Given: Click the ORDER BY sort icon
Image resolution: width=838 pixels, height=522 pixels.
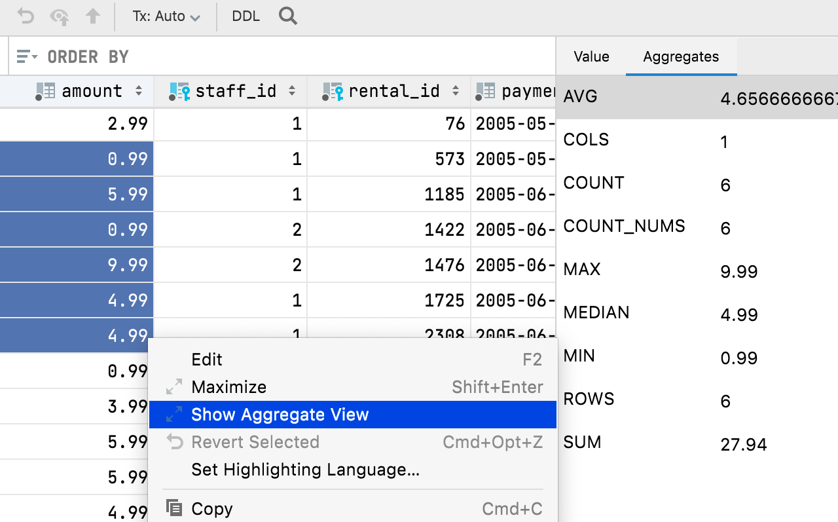Looking at the screenshot, I should [x=27, y=57].
